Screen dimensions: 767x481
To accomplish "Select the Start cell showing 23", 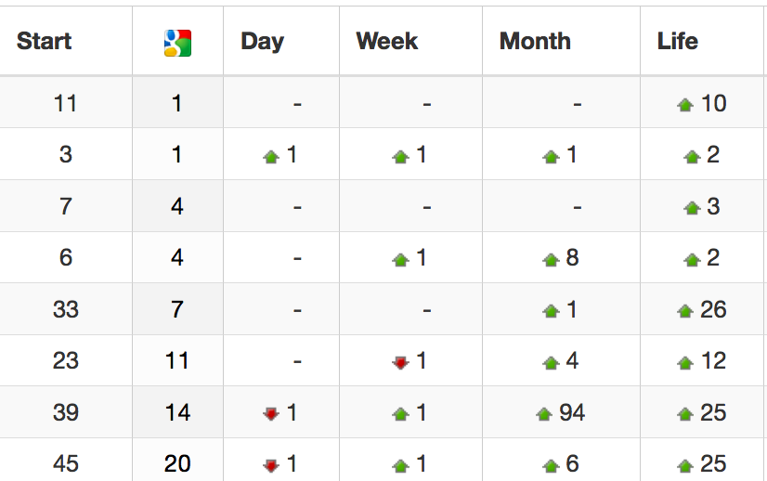I will pos(66,360).
